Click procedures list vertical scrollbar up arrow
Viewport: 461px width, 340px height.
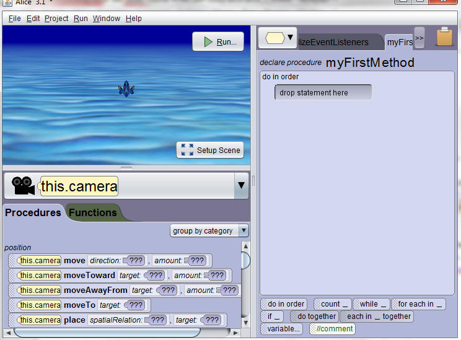coord(245,246)
